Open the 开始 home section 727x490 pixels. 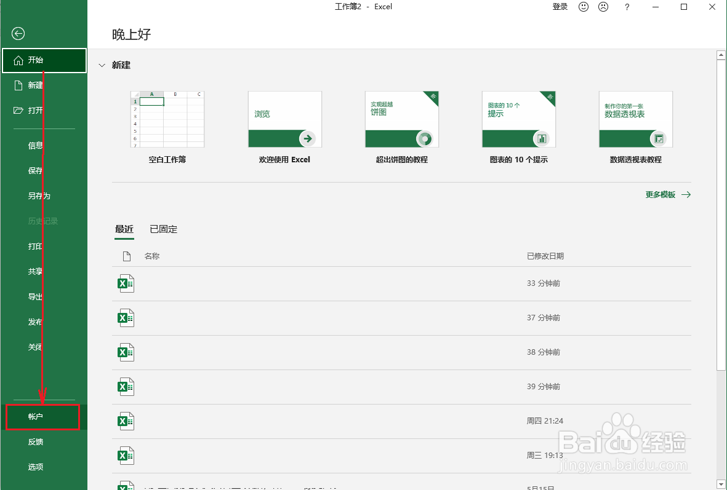(x=44, y=60)
